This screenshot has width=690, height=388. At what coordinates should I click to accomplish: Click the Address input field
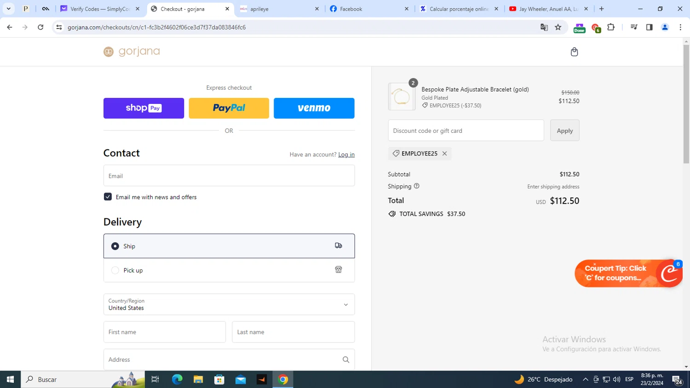pos(229,359)
